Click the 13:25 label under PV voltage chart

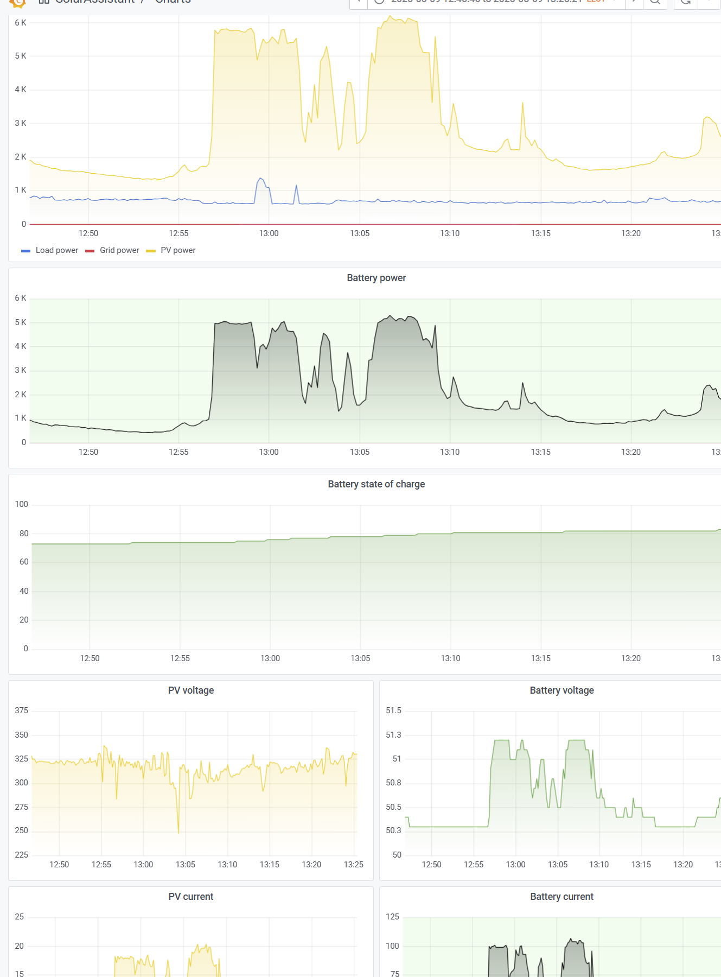[354, 865]
